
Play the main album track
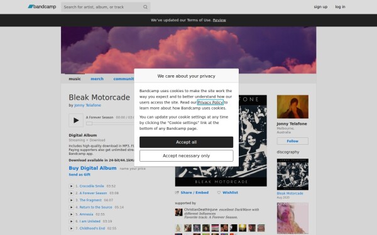pos(76,120)
